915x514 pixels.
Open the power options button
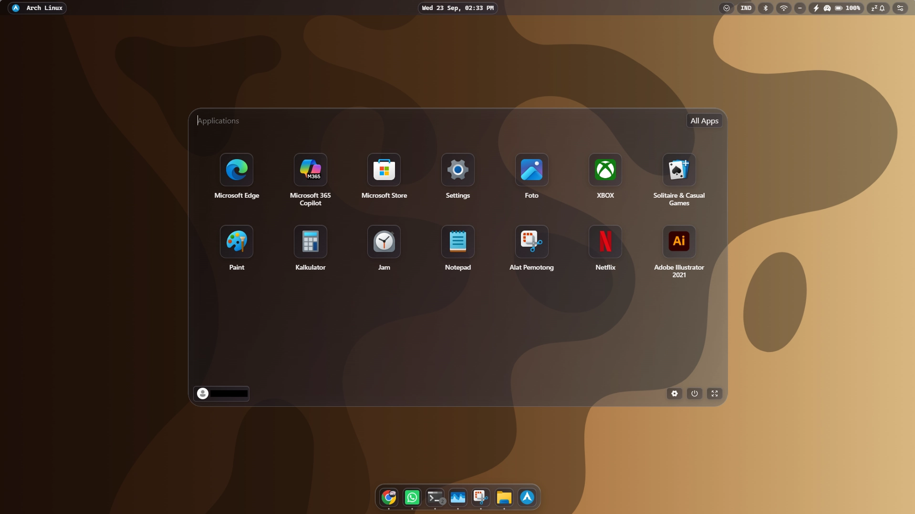coord(695,393)
